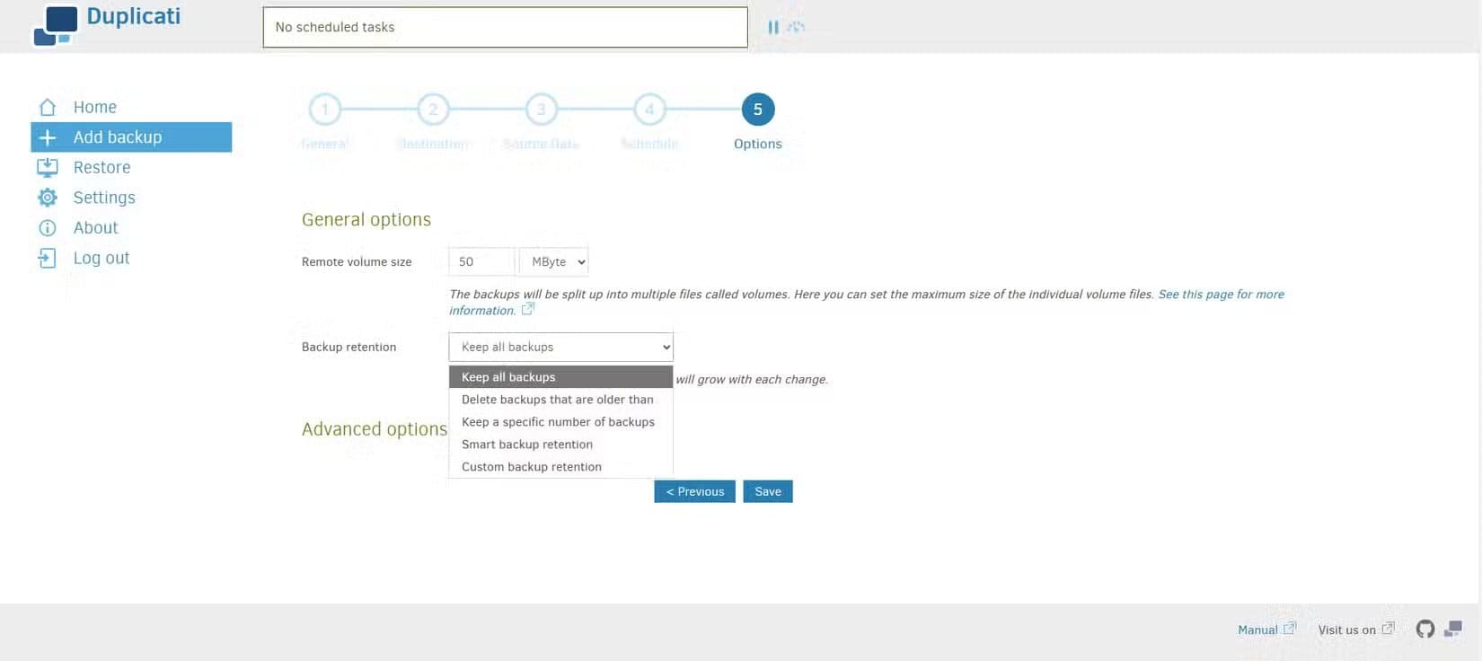Collapse the Backup retention dropdown
The height and width of the screenshot is (661, 1482).
point(560,347)
